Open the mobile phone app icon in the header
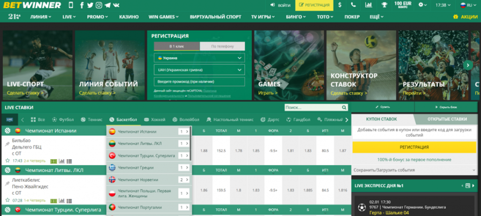The image size is (481, 216). (71, 5)
